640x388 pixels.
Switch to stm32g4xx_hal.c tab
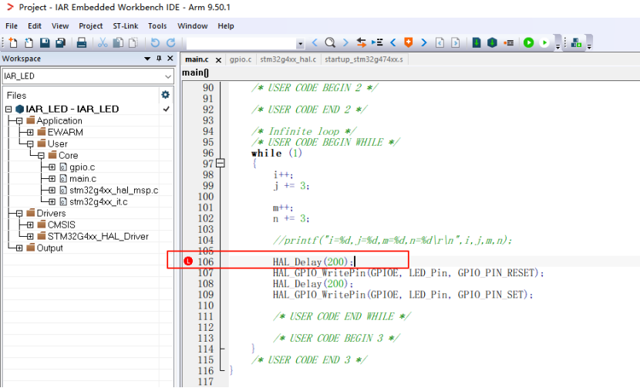click(288, 59)
